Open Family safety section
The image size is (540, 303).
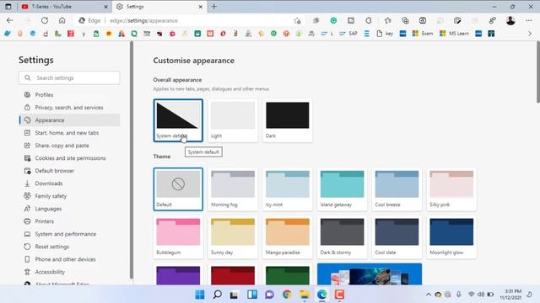point(69,196)
